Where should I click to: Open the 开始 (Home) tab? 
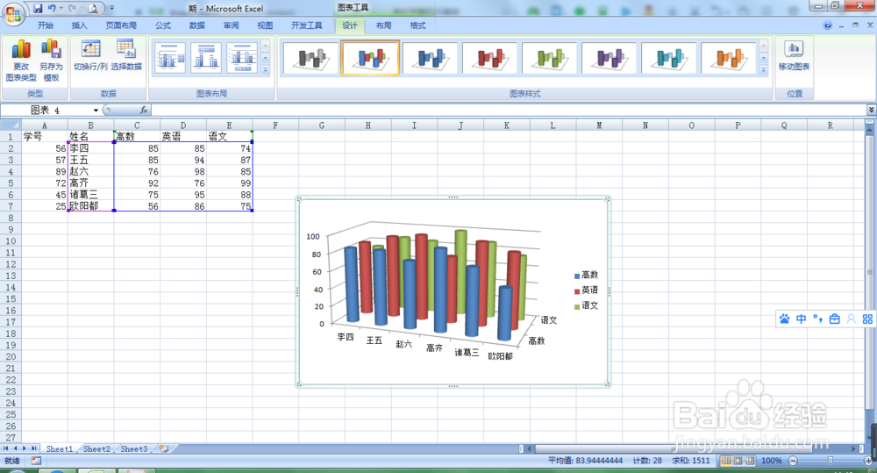click(x=46, y=25)
